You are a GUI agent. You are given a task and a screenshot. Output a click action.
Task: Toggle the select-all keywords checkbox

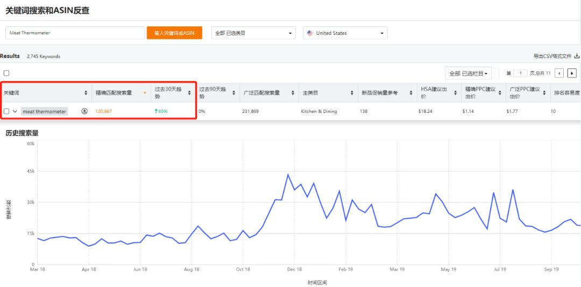click(x=6, y=73)
